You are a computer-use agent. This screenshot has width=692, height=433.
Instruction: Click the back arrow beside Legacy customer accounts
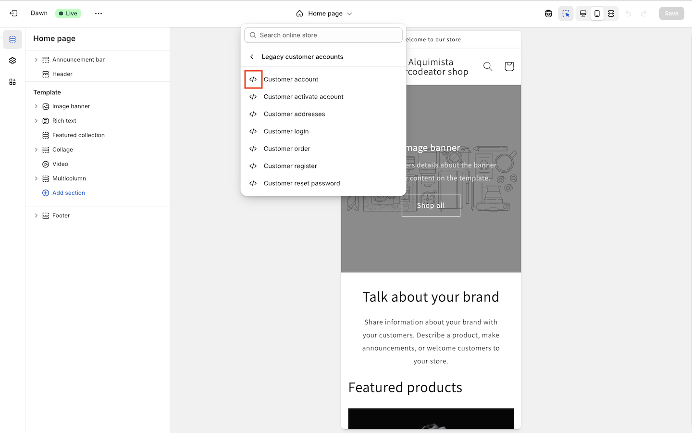click(x=252, y=57)
